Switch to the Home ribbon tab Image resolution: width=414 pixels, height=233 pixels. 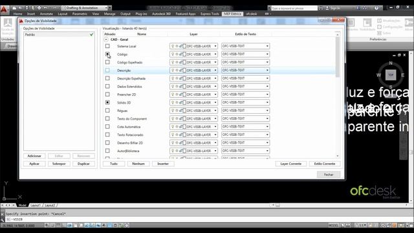17,14
